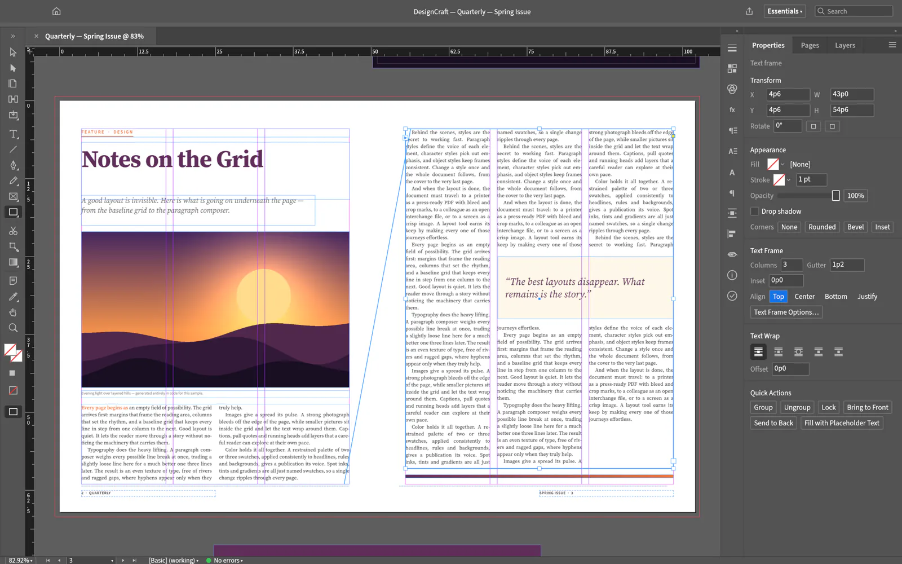Click the Opacity slider handle

pyautogui.click(x=835, y=196)
